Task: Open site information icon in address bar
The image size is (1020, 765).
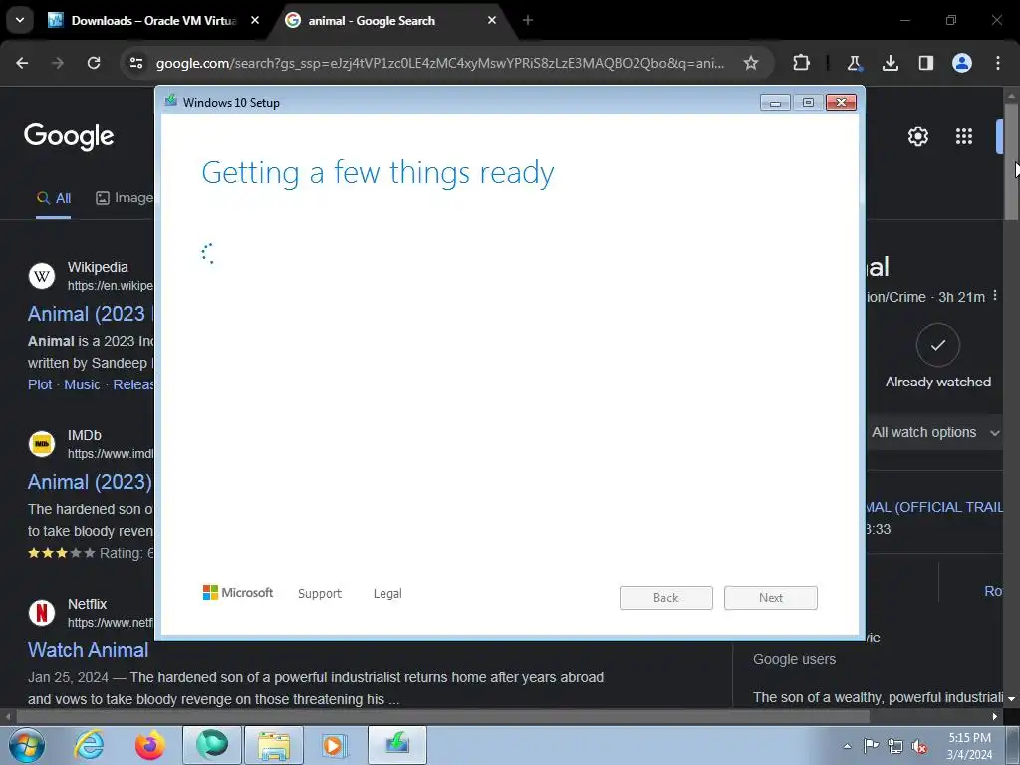Action: tap(136, 63)
